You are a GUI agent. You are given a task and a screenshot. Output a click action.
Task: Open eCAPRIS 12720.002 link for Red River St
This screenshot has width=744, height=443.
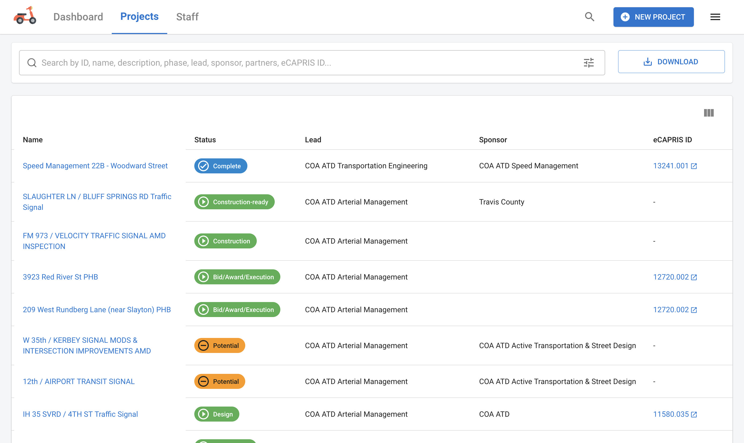pos(675,277)
